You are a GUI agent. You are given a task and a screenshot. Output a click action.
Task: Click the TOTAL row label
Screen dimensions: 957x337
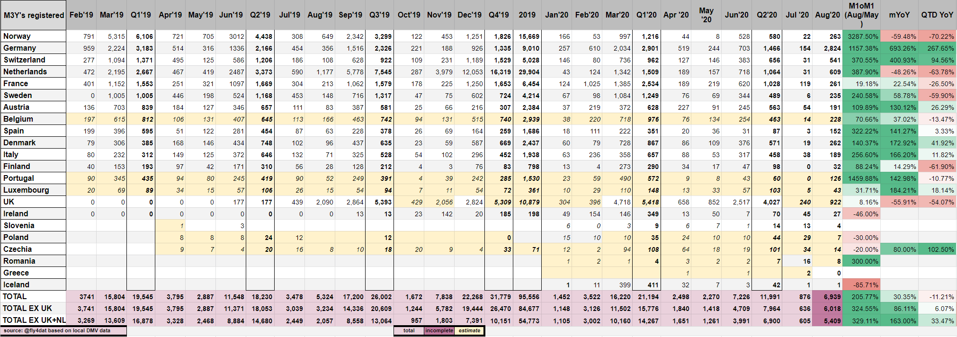[x=33, y=296]
